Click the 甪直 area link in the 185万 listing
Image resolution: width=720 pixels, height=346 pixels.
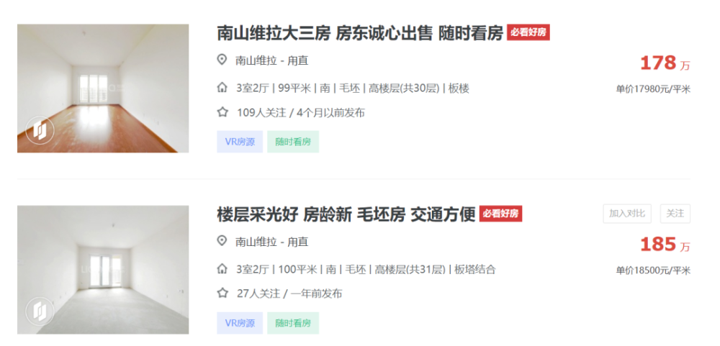[x=298, y=242]
